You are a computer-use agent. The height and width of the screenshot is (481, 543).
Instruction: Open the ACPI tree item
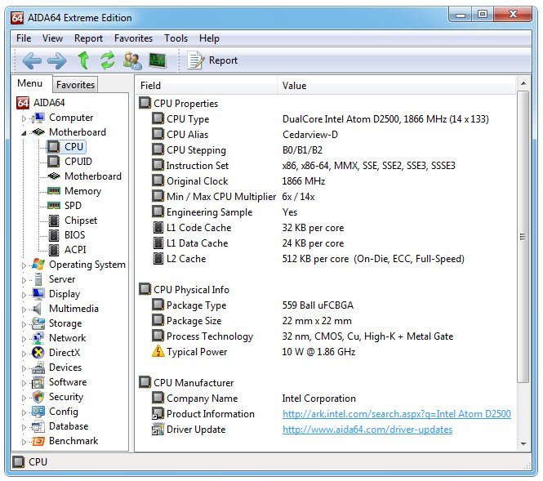(x=67, y=249)
